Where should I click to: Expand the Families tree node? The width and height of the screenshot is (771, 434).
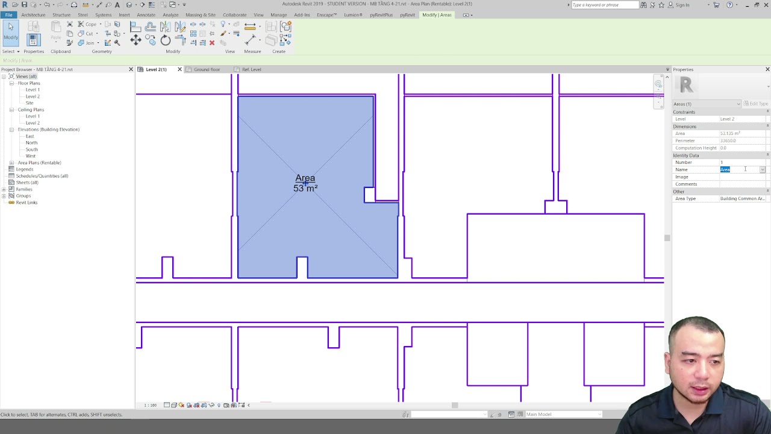(4, 189)
